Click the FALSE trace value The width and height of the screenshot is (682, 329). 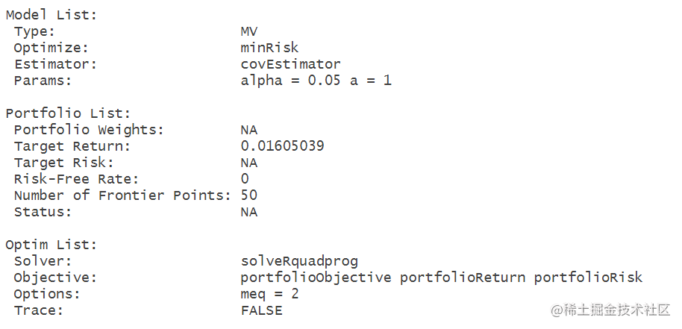(x=261, y=310)
